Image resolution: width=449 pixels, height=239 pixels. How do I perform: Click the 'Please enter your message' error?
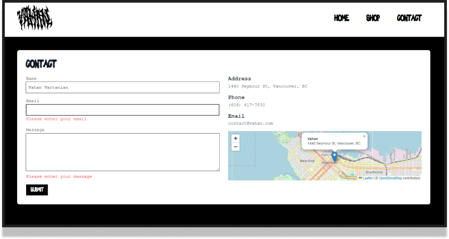(59, 177)
